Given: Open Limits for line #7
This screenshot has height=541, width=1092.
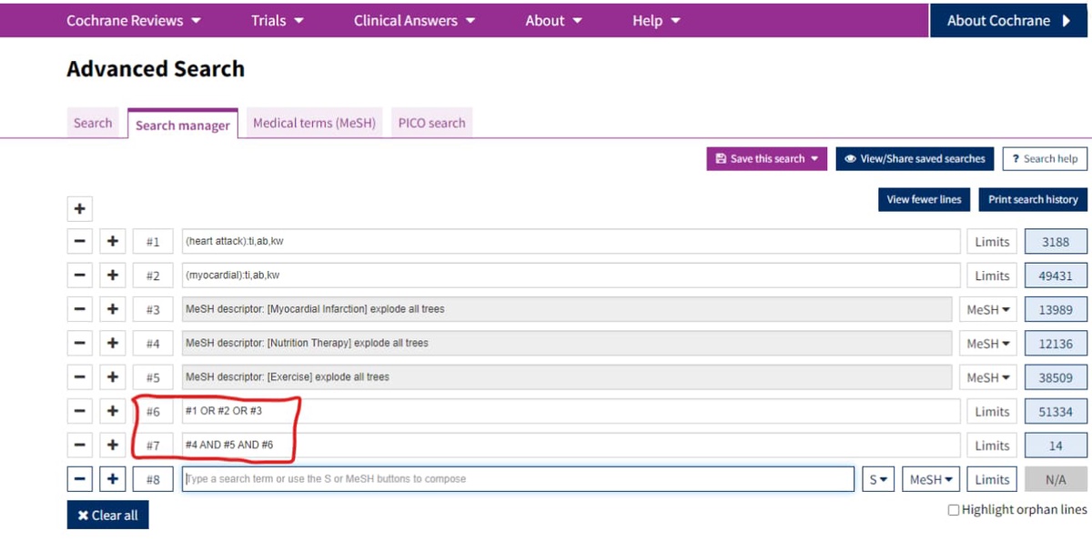Looking at the screenshot, I should [x=991, y=446].
